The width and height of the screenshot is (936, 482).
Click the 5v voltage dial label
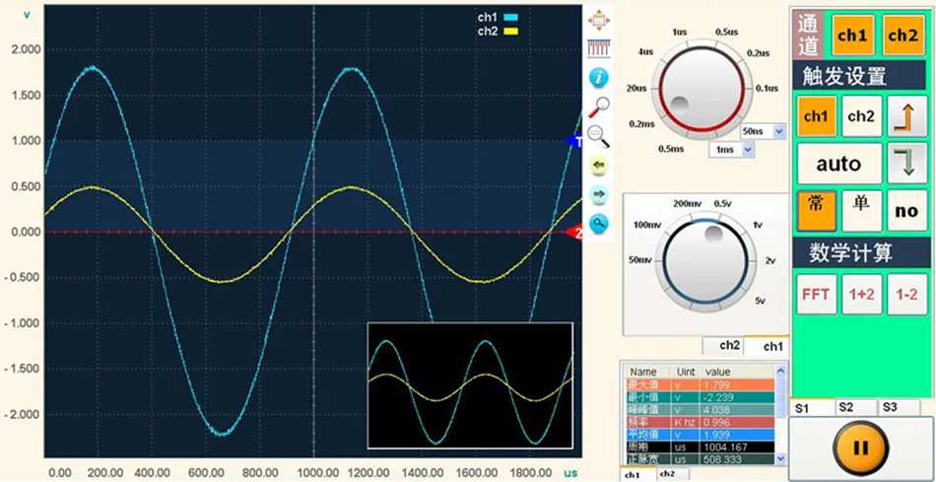pyautogui.click(x=760, y=301)
